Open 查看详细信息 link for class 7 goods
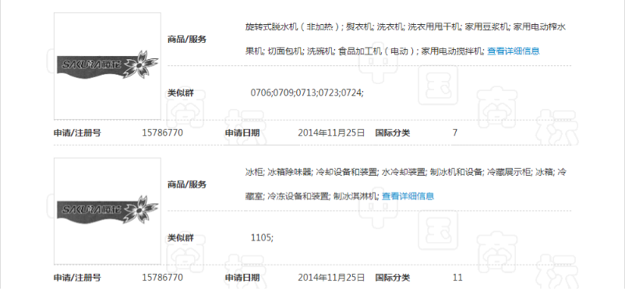Image resolution: width=625 pixels, height=291 pixels. tap(513, 51)
